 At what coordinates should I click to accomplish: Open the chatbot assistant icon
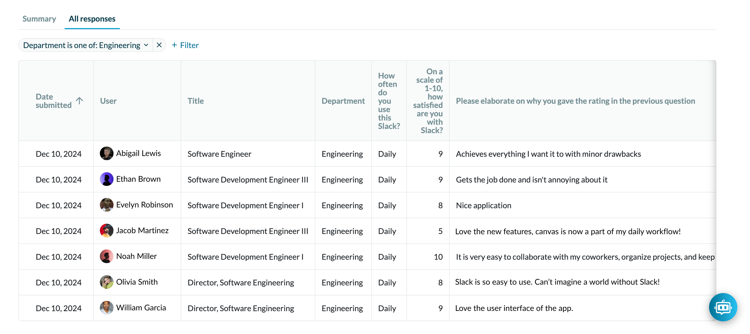[723, 307]
